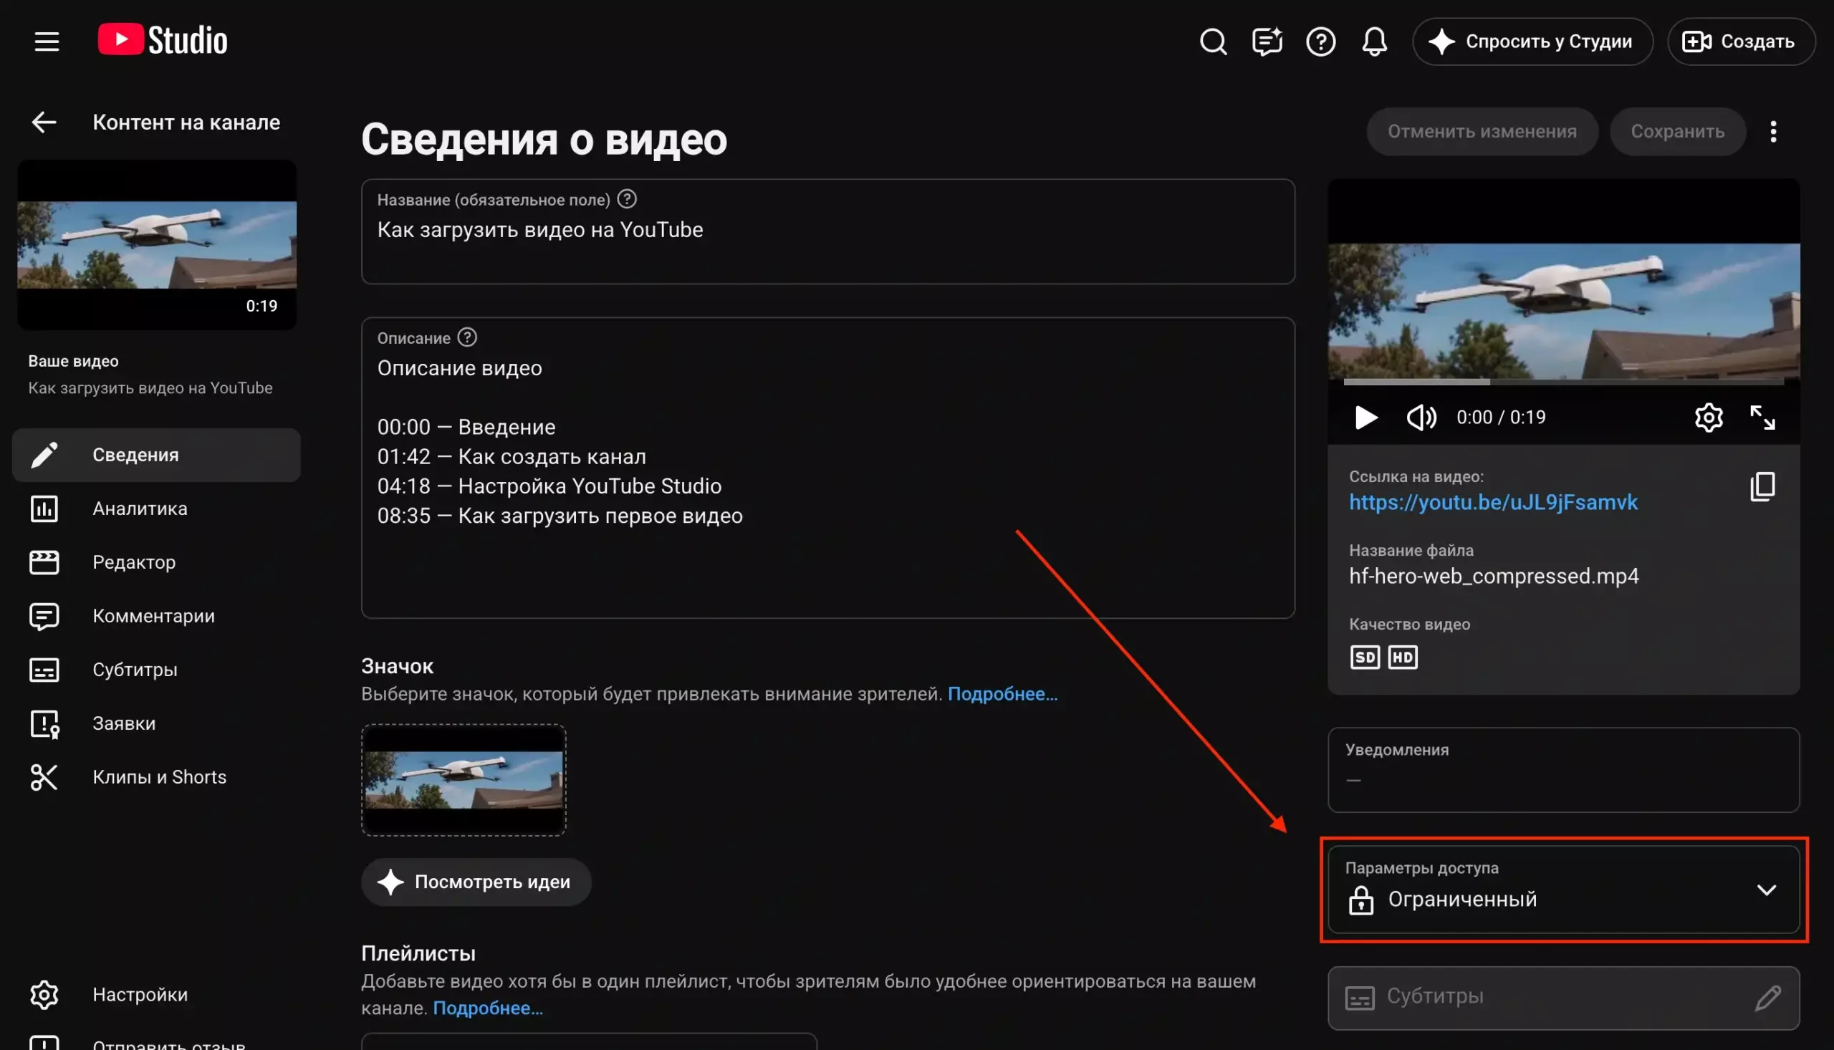Open the Значок Подробнее link

tap(1002, 694)
